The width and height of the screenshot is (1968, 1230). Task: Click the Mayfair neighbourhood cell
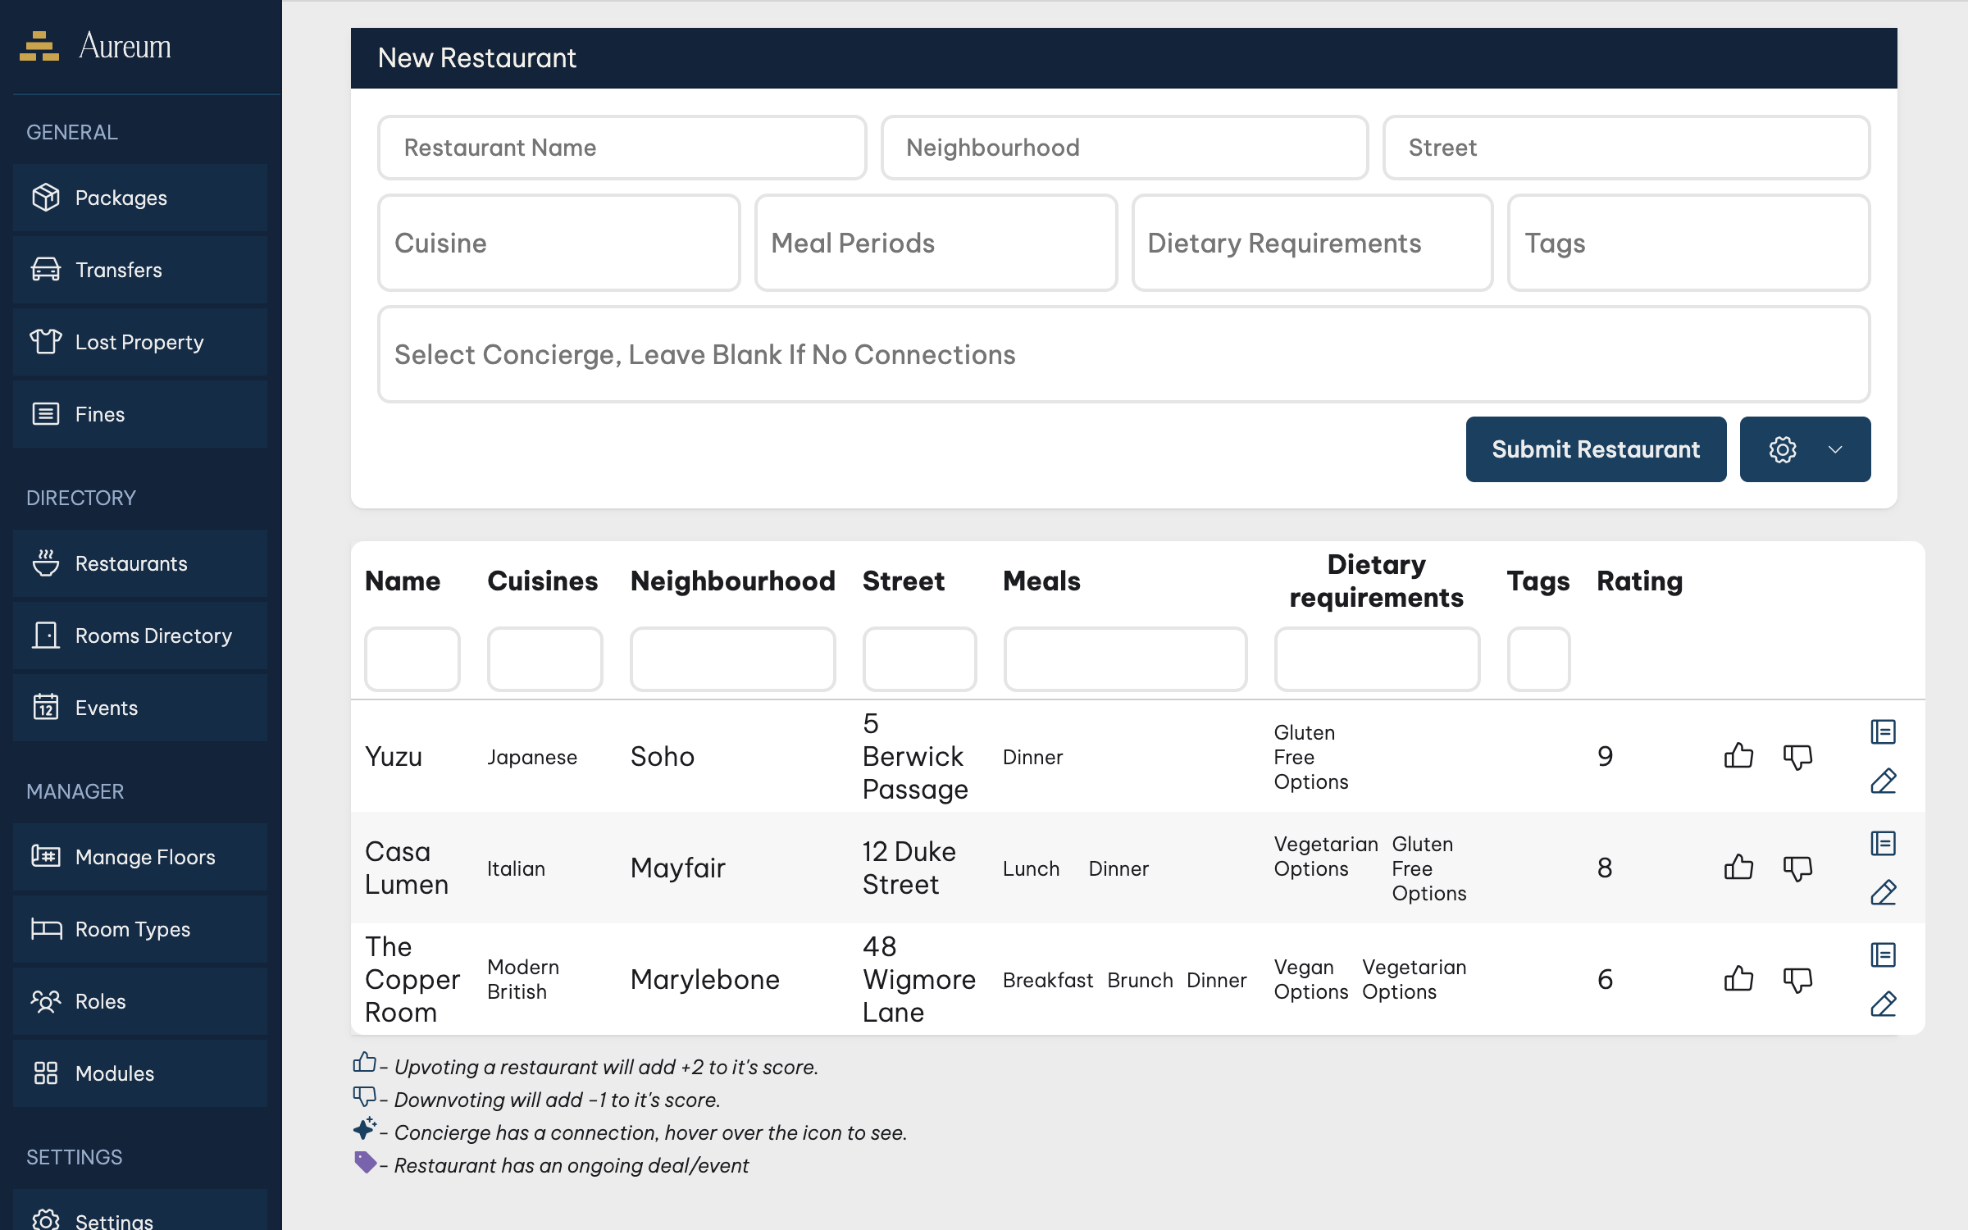point(678,868)
